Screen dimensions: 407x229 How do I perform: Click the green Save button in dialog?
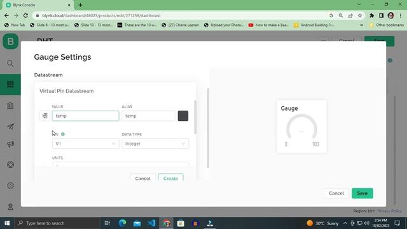click(362, 193)
